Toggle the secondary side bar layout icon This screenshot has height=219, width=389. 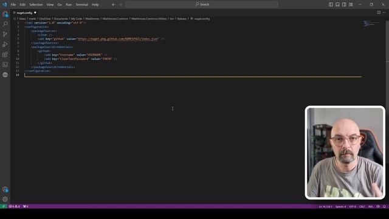click(344, 4)
